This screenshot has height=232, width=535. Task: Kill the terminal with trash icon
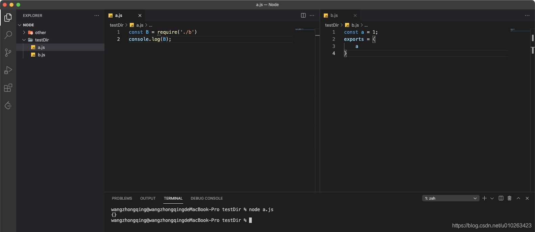tap(510, 198)
